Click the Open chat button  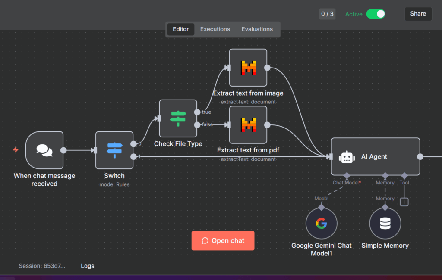tap(223, 241)
